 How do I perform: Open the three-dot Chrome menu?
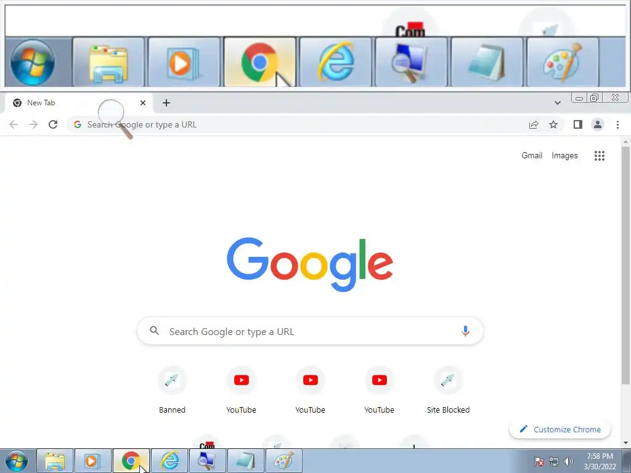[x=617, y=124]
